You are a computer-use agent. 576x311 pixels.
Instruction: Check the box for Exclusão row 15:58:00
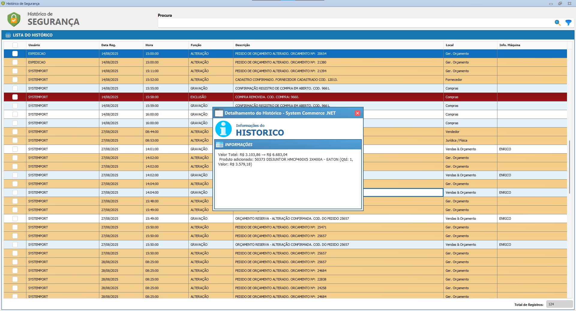point(15,97)
